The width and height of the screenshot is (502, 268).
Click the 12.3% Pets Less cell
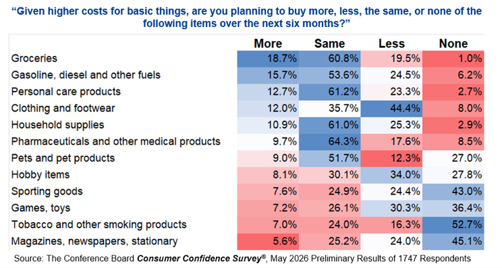pos(391,158)
